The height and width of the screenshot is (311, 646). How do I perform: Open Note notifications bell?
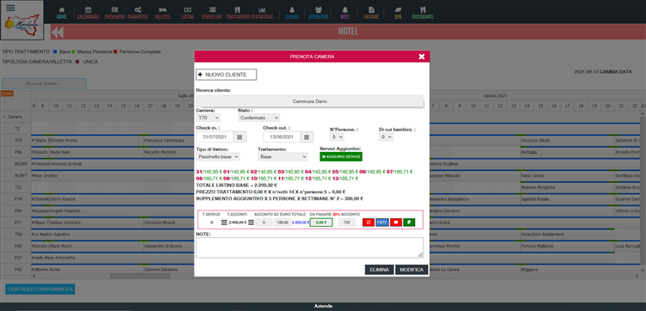pos(345,13)
